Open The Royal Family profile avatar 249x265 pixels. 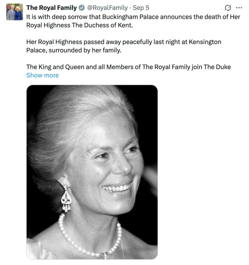(15, 12)
